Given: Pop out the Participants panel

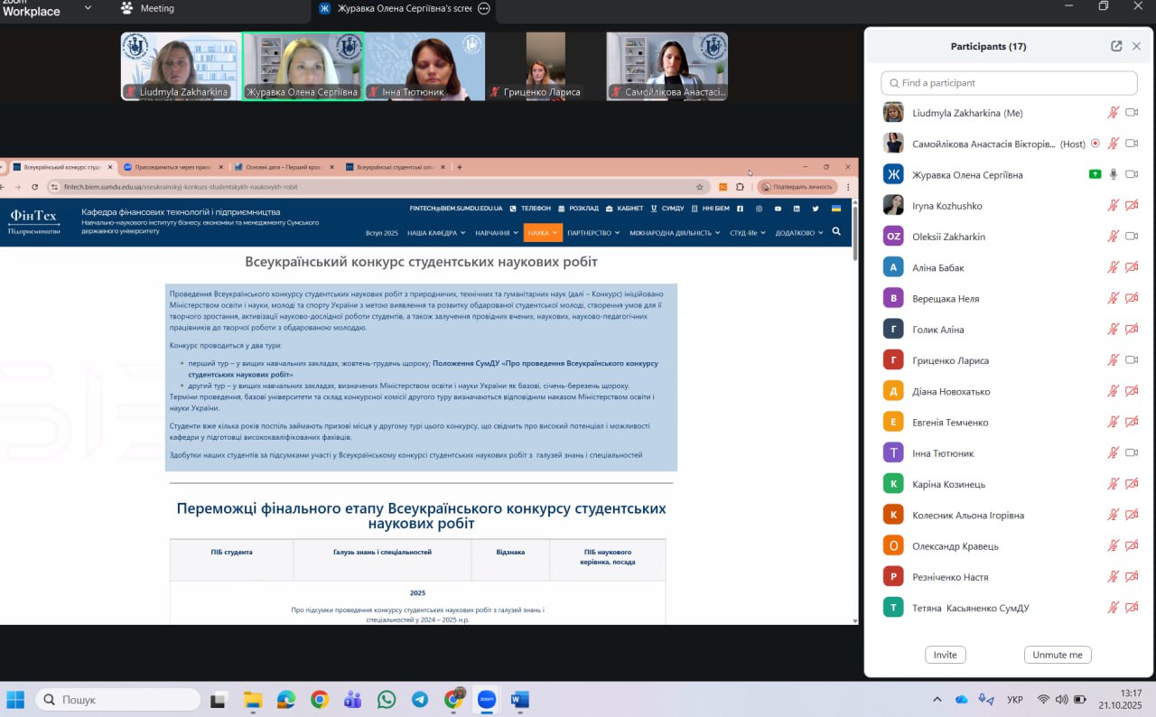Looking at the screenshot, I should 1116,46.
